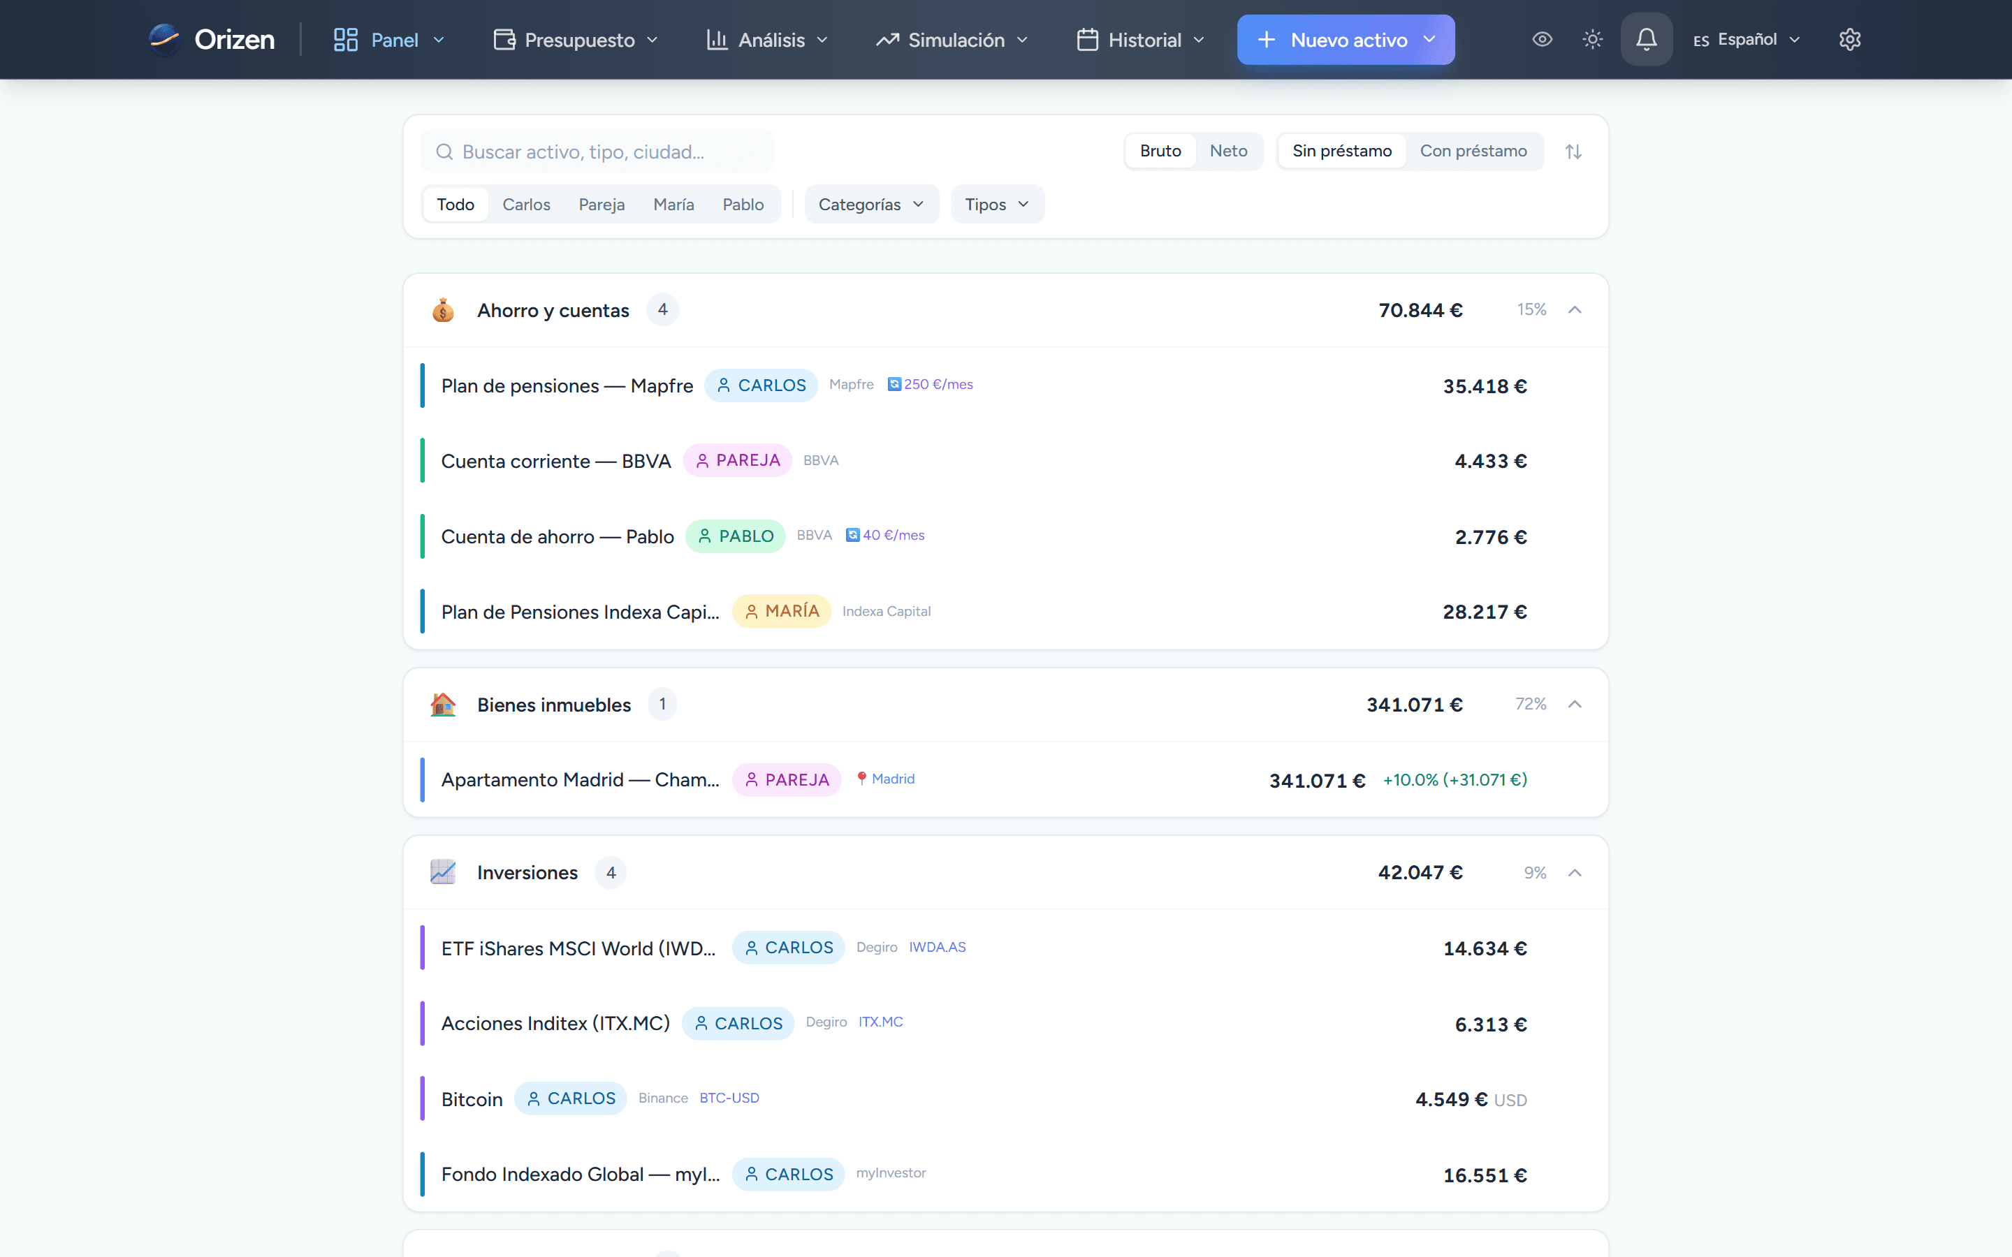
Task: Select Bruto view
Action: coord(1160,150)
